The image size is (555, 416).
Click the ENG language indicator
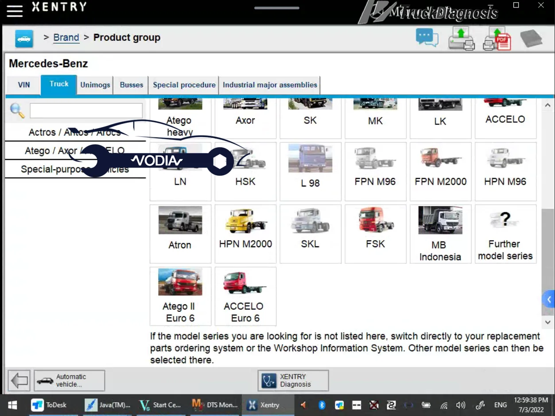click(501, 405)
